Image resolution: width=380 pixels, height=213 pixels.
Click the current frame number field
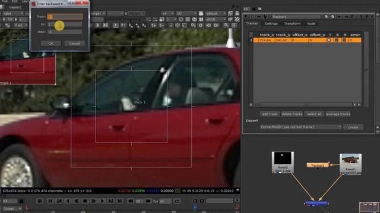pos(9,201)
